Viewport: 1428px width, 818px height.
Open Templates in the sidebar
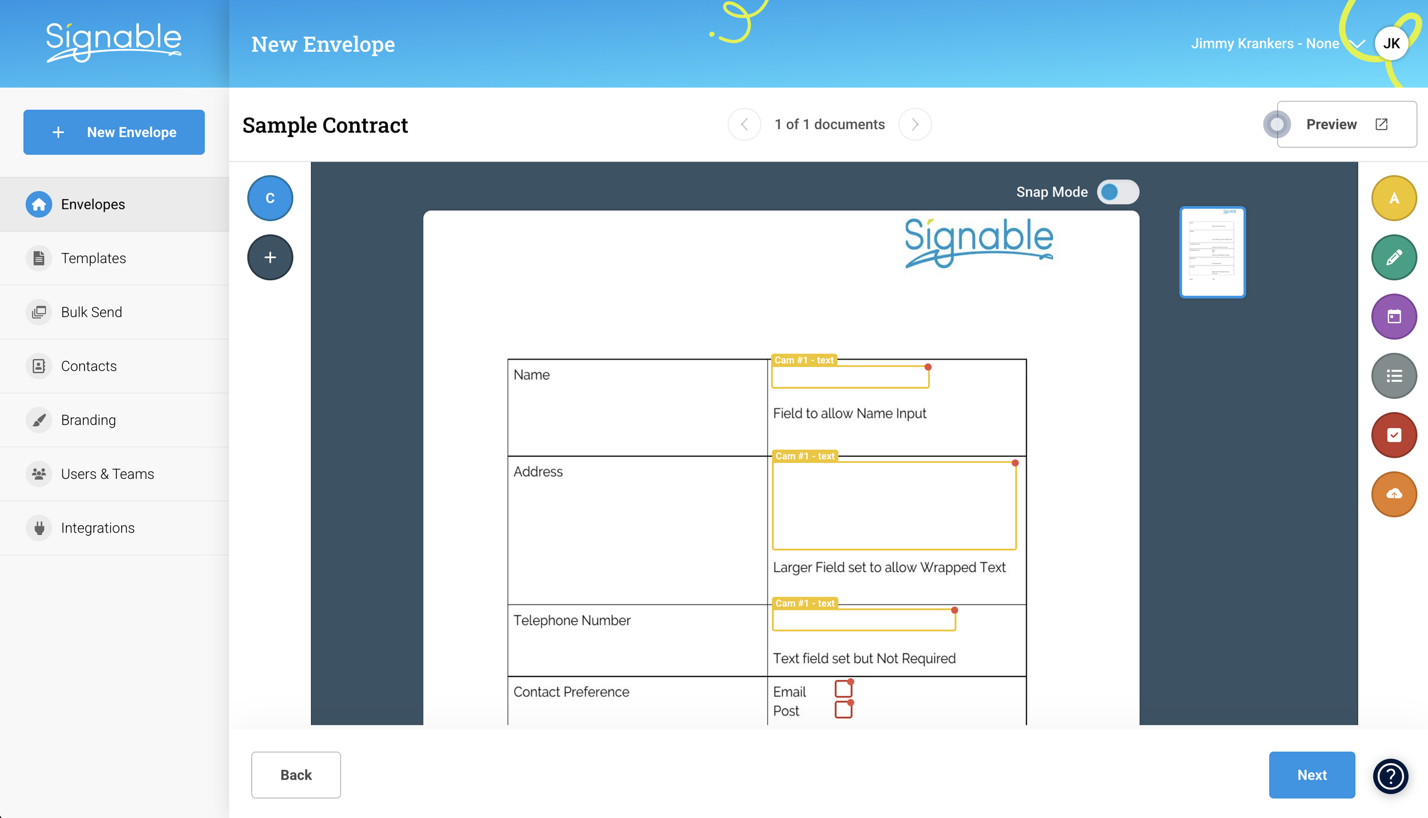(93, 258)
